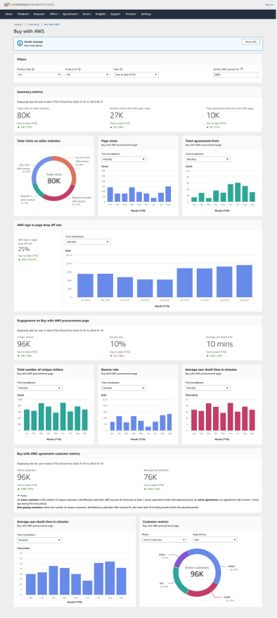Click the Sep 2024 bar in the drop off rate chart

coord(245,282)
